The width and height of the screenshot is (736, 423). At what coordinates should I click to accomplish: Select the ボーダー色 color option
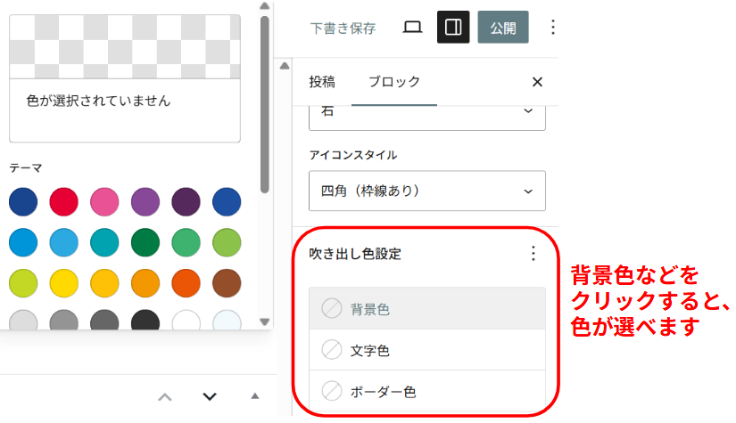[426, 391]
